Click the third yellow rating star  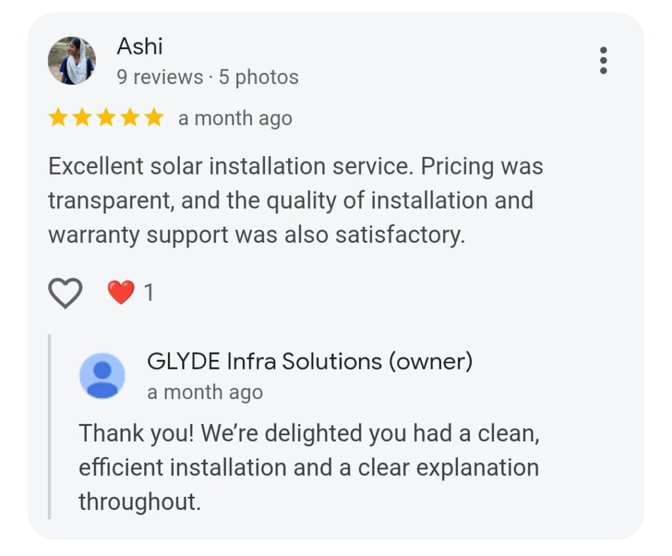point(106,118)
